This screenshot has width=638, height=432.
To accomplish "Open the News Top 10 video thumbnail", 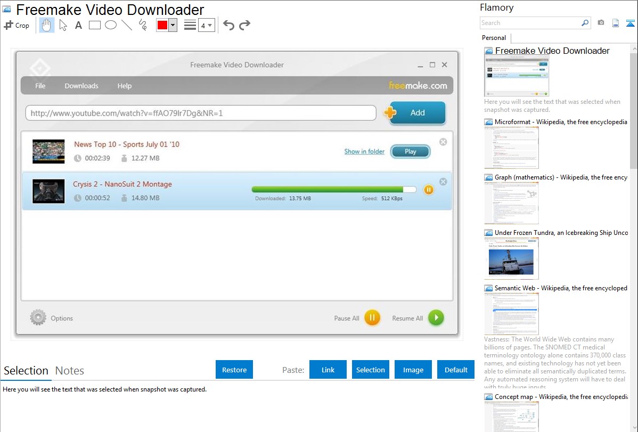I will [x=48, y=151].
